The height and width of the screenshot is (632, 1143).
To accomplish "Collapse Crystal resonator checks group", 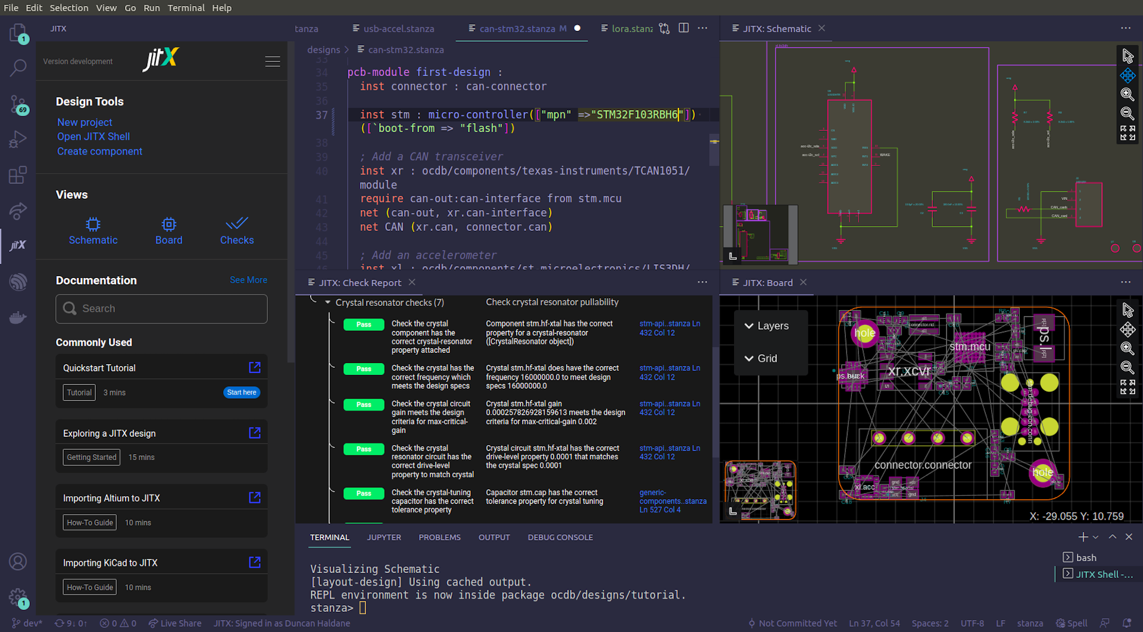I will coord(327,302).
